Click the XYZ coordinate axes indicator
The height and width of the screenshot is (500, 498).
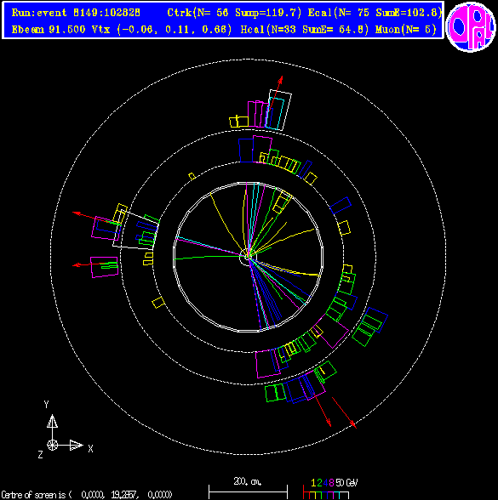click(x=65, y=429)
